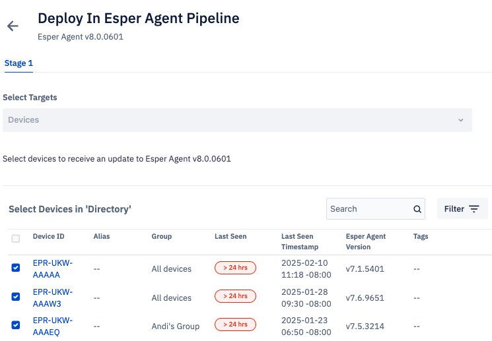Click Andi's Group cell
Screen dimensions: 492x341
(x=176, y=326)
